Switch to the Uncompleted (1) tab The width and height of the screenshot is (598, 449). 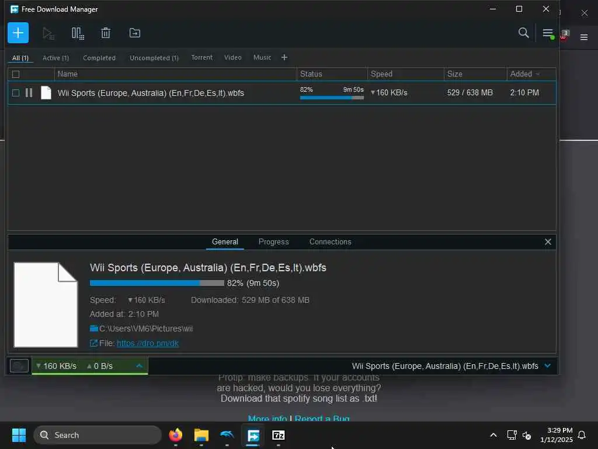tap(154, 58)
